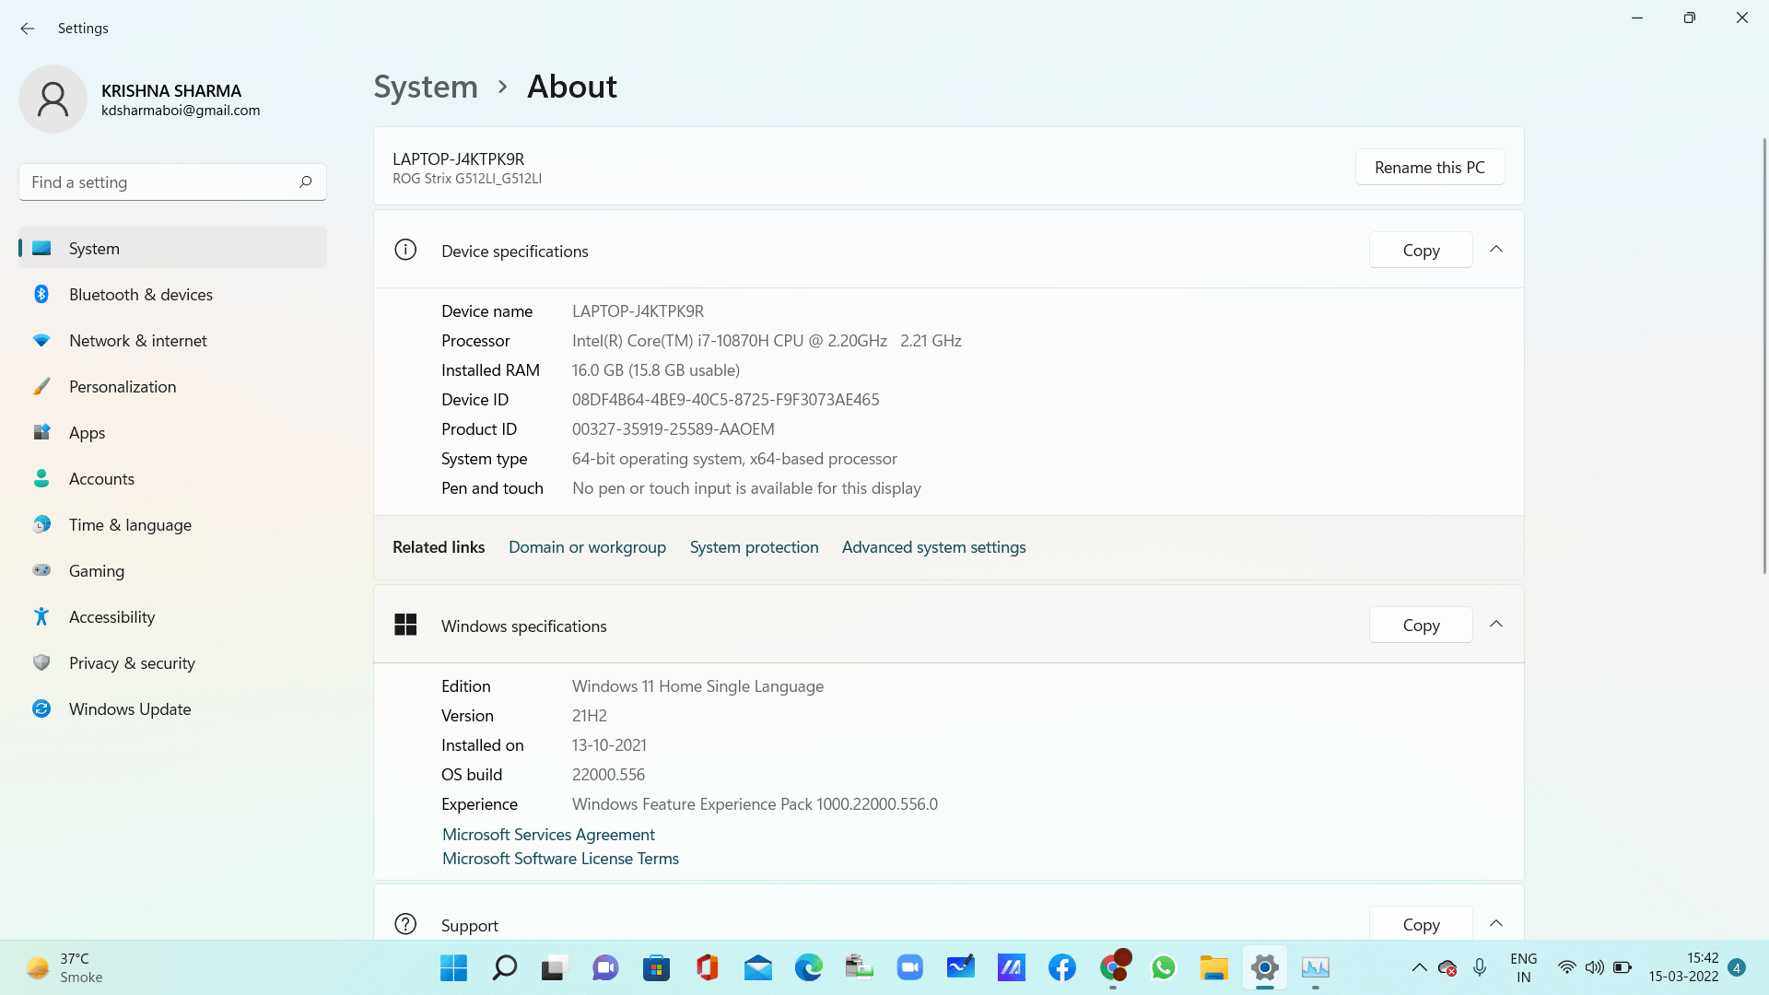Open Windows Update section
This screenshot has height=995, width=1769.
(129, 709)
